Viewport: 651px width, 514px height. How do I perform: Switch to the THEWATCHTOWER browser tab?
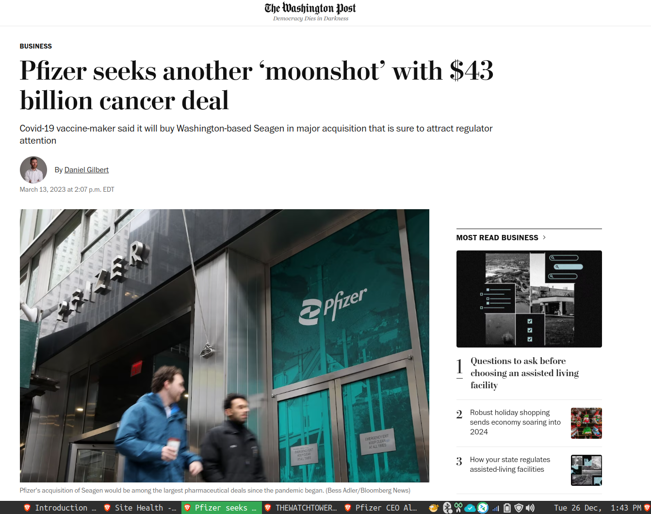click(301, 508)
